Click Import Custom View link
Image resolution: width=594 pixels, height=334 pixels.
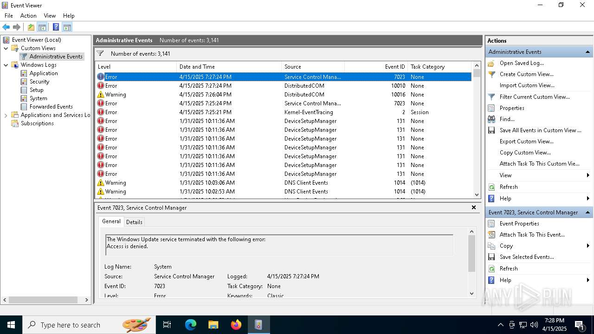coord(527,85)
